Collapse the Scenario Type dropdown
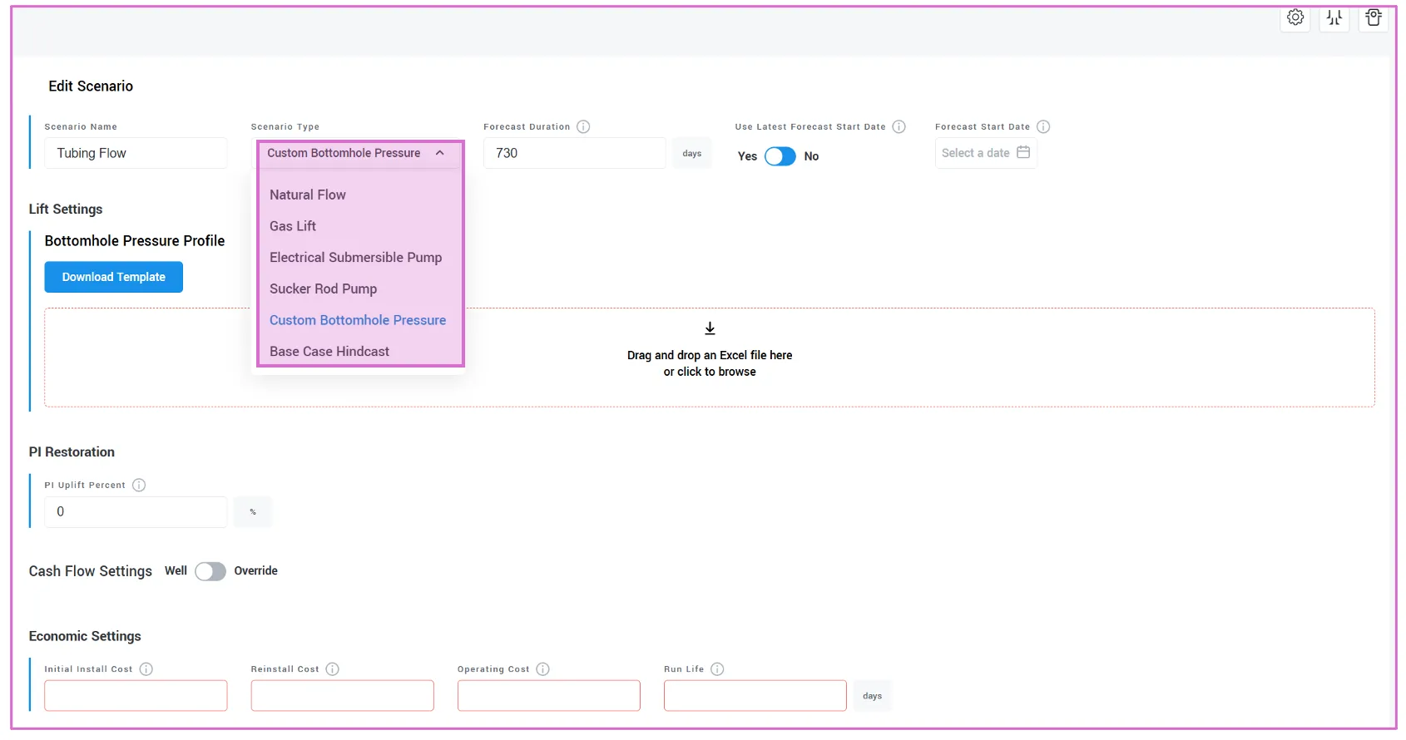This screenshot has width=1406, height=740. pyautogui.click(x=440, y=153)
